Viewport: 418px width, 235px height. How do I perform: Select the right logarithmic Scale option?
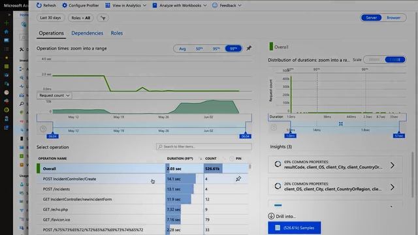click(x=395, y=59)
